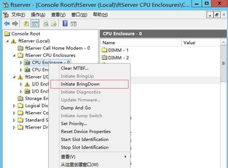Go up one level via folder icon
The width and height of the screenshot is (228, 168).
(x=26, y=24)
